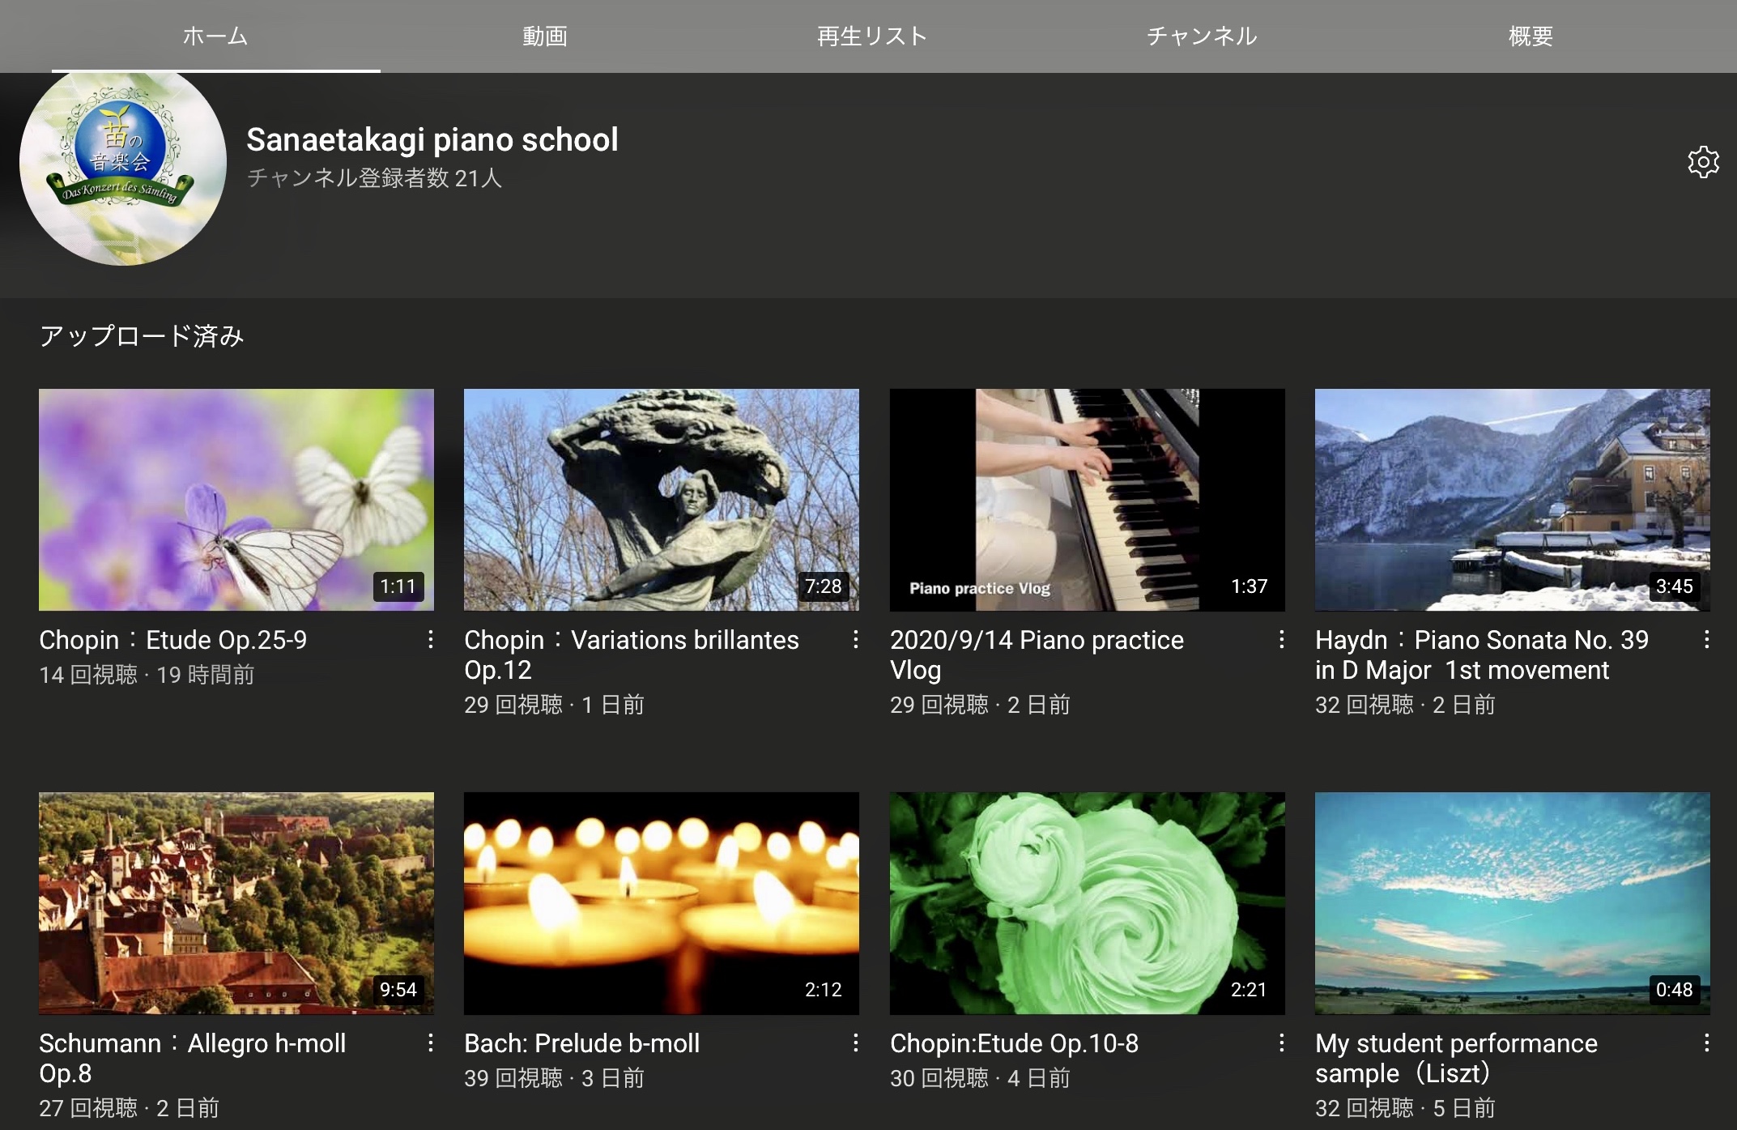Viewport: 1737px width, 1130px height.
Task: Switch to the 動画 tab
Action: [x=544, y=36]
